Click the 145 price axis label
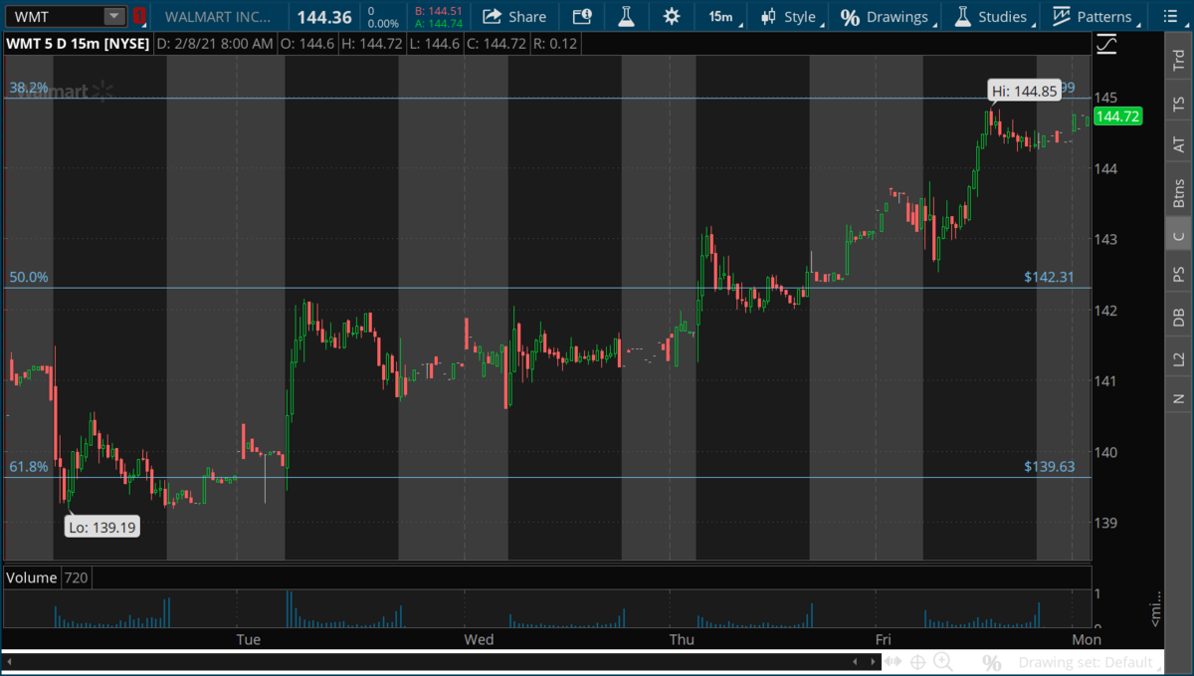The height and width of the screenshot is (676, 1194). [x=1107, y=98]
